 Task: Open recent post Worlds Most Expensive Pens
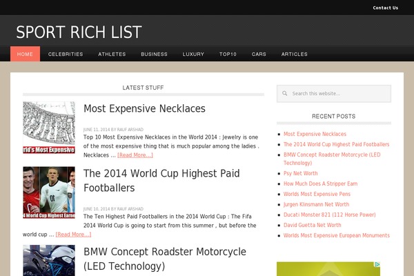coord(317,194)
